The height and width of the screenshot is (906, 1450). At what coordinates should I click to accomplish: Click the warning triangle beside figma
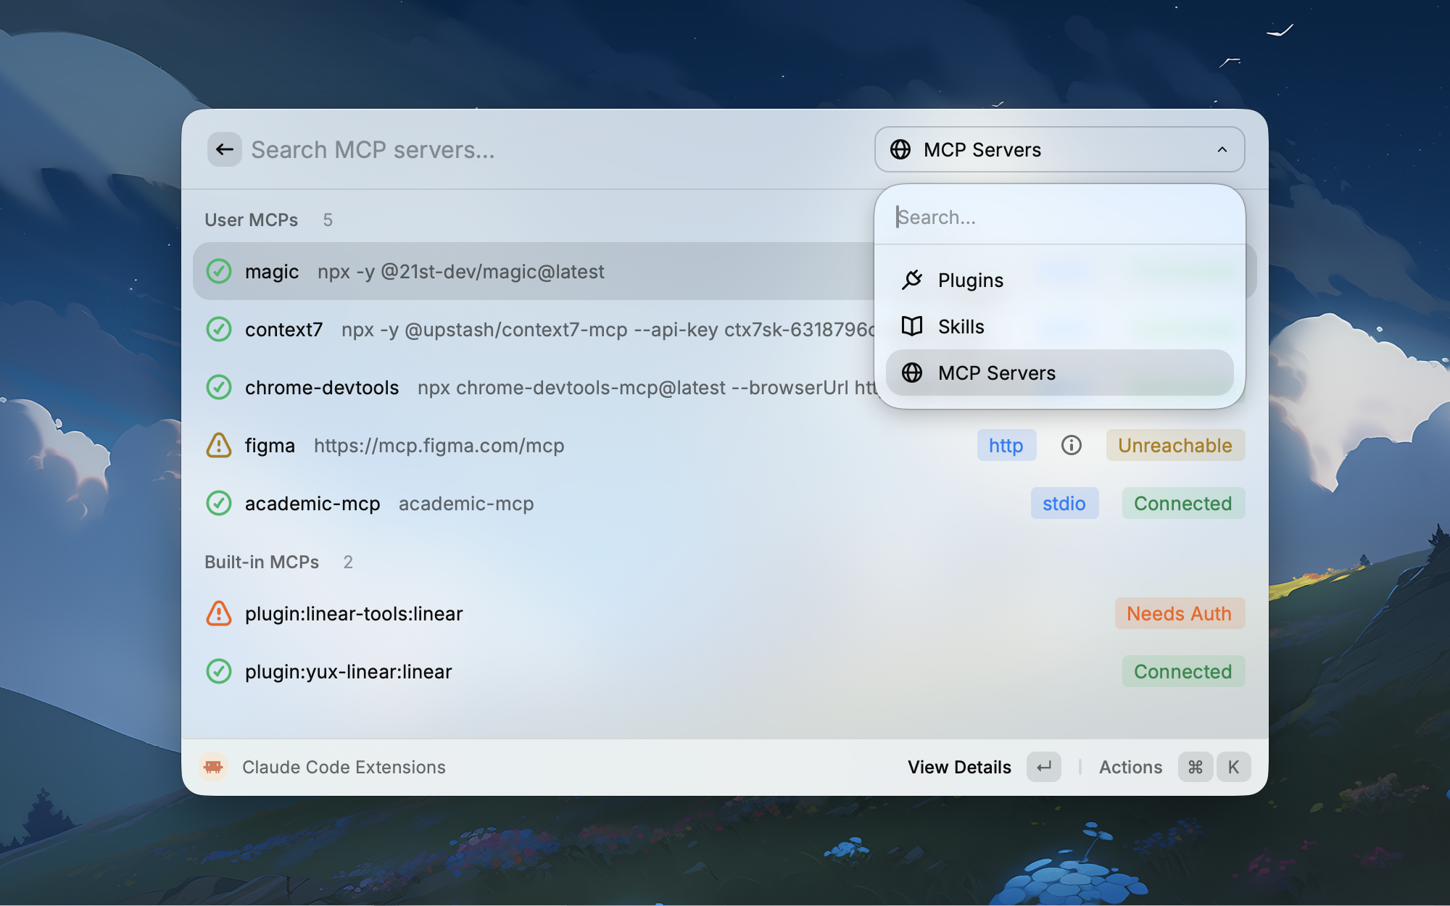[218, 445]
